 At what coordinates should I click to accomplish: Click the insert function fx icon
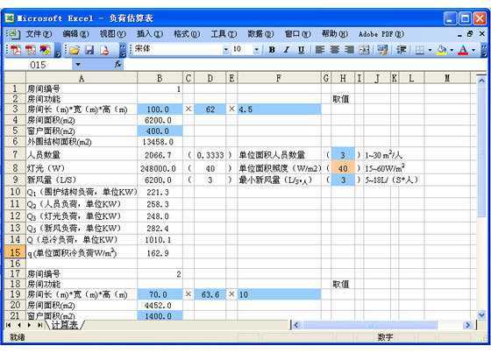tap(117, 65)
